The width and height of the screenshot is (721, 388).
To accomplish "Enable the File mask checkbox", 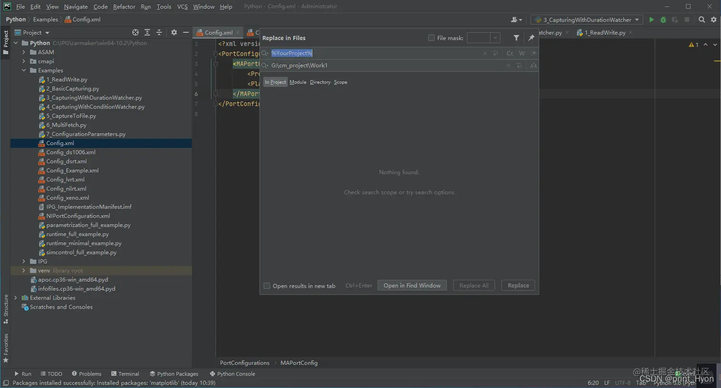I will (x=431, y=38).
